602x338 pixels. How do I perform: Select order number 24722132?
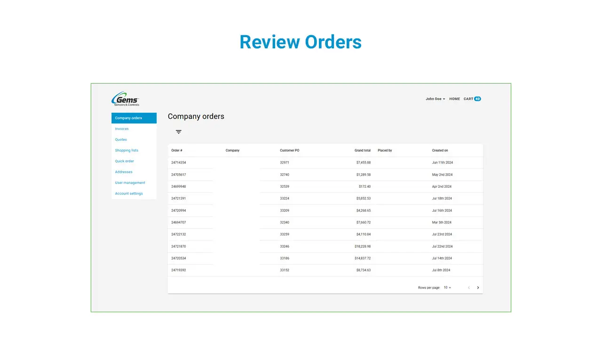pos(179,234)
